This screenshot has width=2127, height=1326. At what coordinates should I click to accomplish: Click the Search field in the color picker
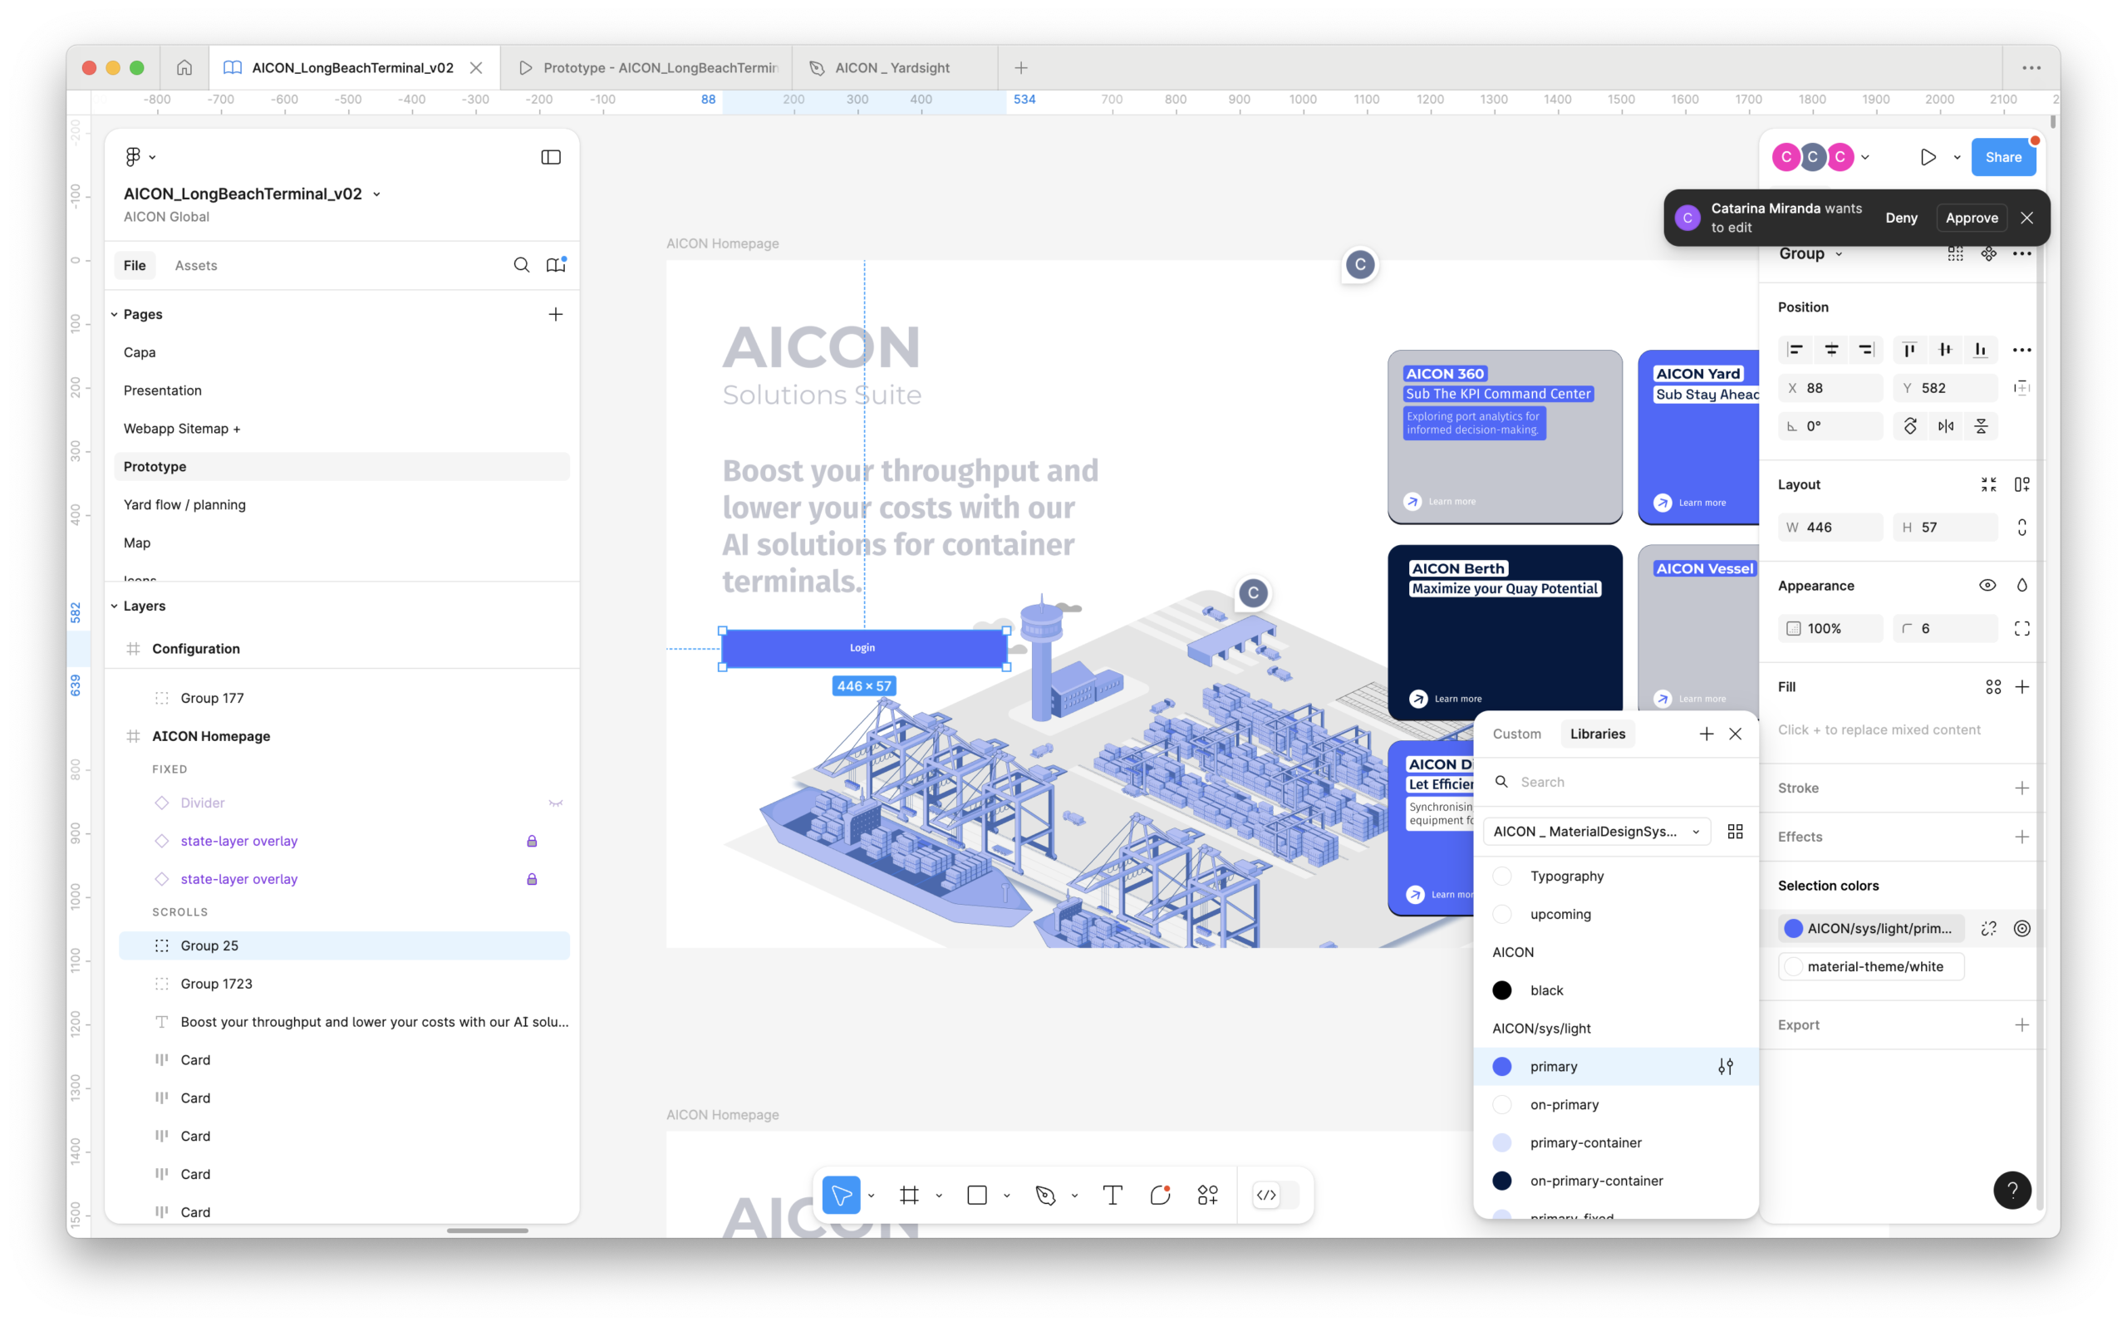(1616, 783)
